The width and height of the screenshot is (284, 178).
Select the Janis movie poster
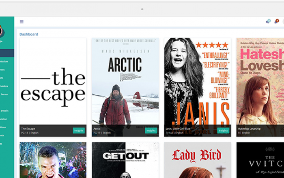click(x=198, y=81)
